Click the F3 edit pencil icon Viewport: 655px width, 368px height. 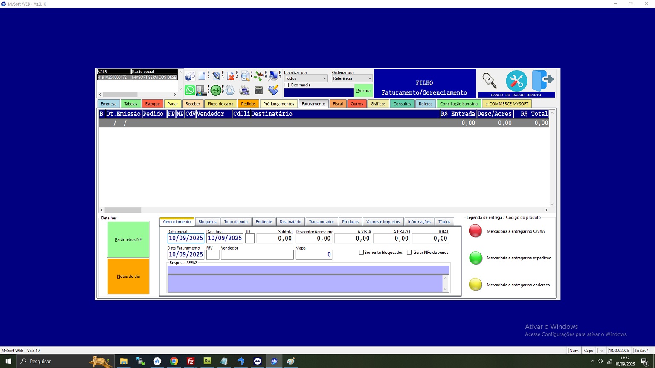pyautogui.click(x=216, y=75)
